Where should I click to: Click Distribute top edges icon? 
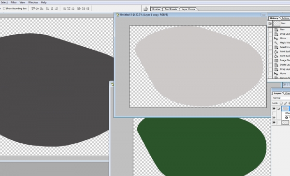[x=64, y=9]
